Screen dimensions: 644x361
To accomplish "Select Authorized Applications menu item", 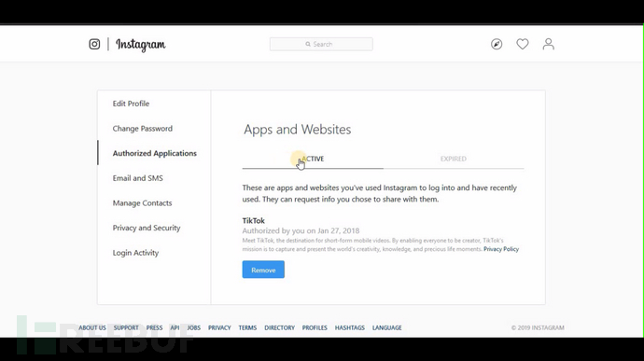I will [154, 153].
